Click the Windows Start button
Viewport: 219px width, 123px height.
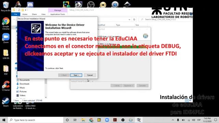(4, 120)
